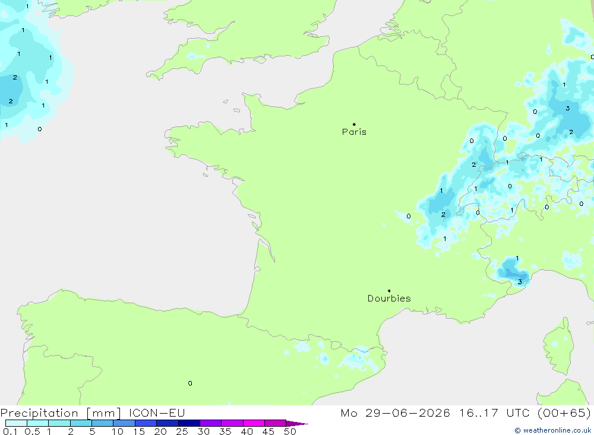This screenshot has height=435, width=594.
Task: Select the Paris location dot marker
Action: (354, 124)
